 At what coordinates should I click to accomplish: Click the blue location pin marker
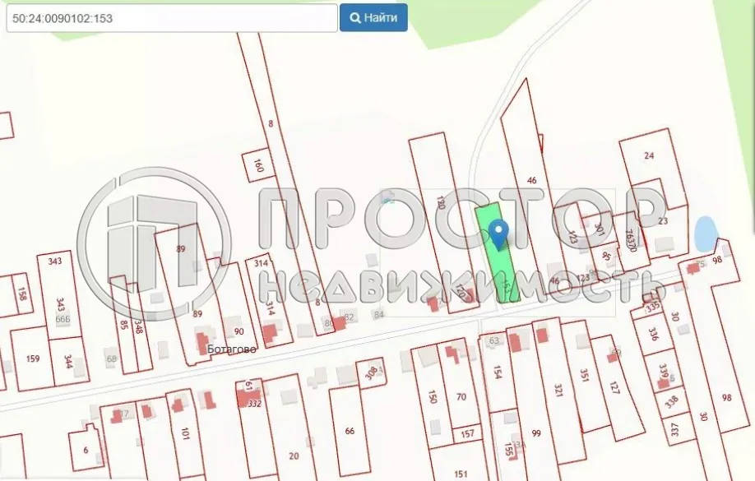498,234
